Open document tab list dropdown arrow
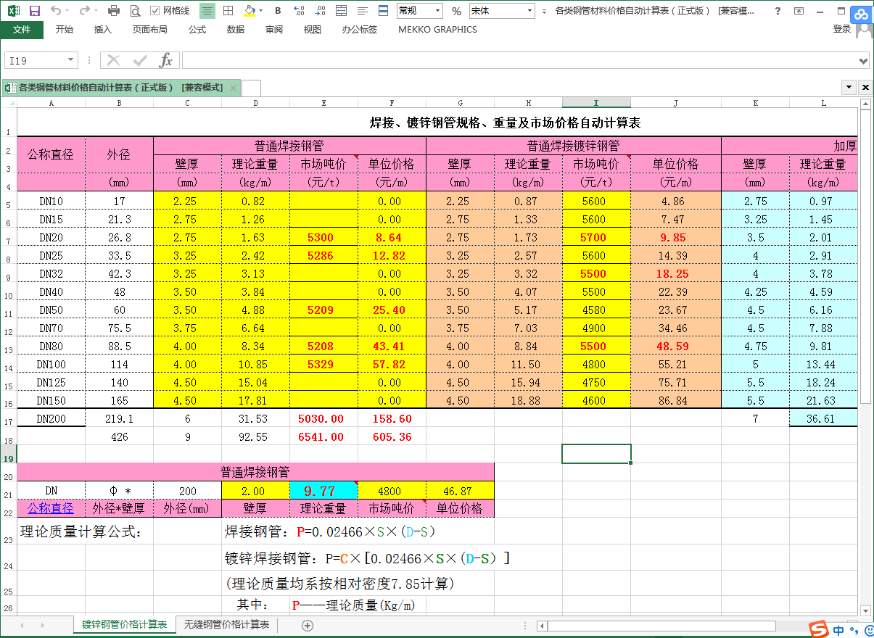Viewport: 874px width, 638px height. point(849,87)
